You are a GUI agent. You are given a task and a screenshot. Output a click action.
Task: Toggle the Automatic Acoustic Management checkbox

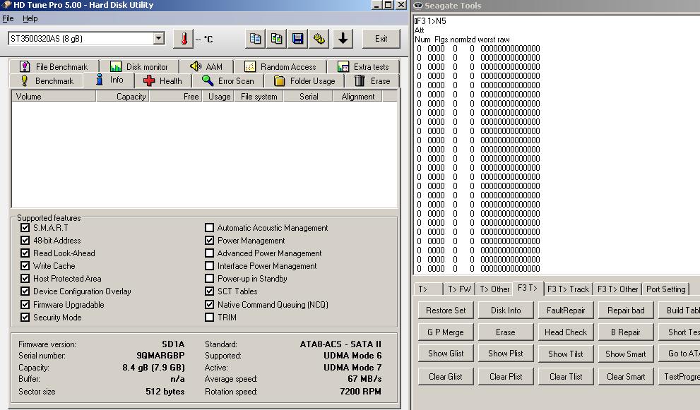point(209,227)
